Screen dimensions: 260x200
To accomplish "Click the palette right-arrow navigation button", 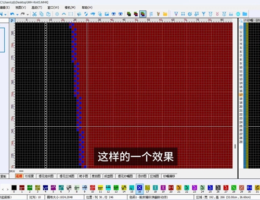I will (x=8, y=190).
